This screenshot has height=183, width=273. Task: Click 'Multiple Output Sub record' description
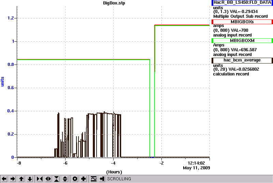241,16
